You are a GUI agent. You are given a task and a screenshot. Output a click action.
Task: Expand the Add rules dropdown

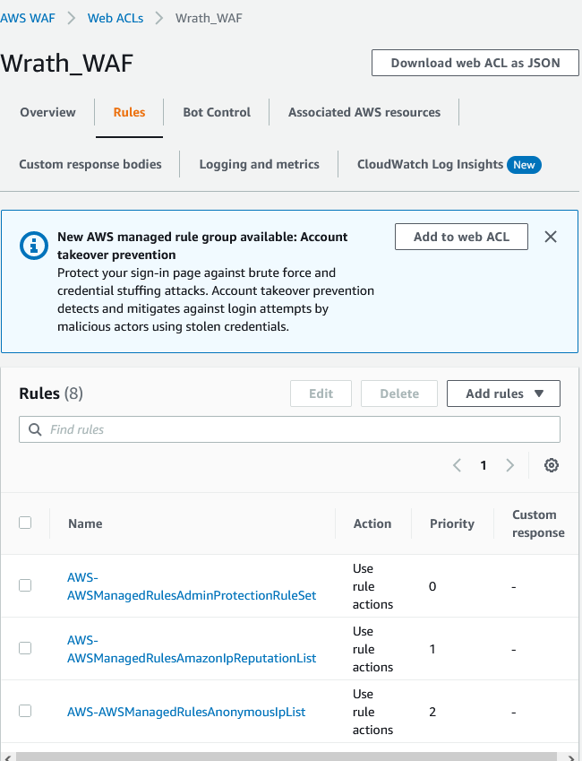[503, 393]
